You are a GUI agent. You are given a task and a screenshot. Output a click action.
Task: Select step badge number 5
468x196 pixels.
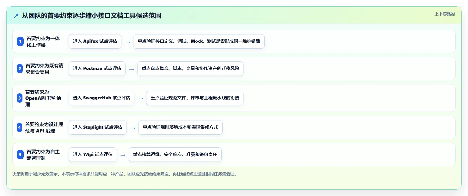coord(20,155)
